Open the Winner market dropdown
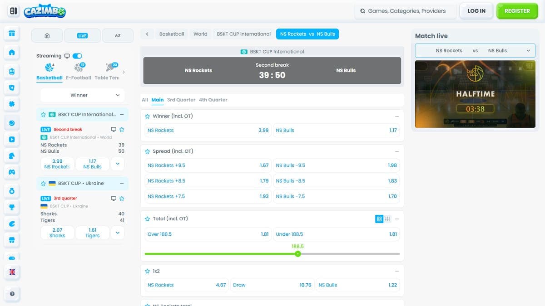 click(82, 95)
